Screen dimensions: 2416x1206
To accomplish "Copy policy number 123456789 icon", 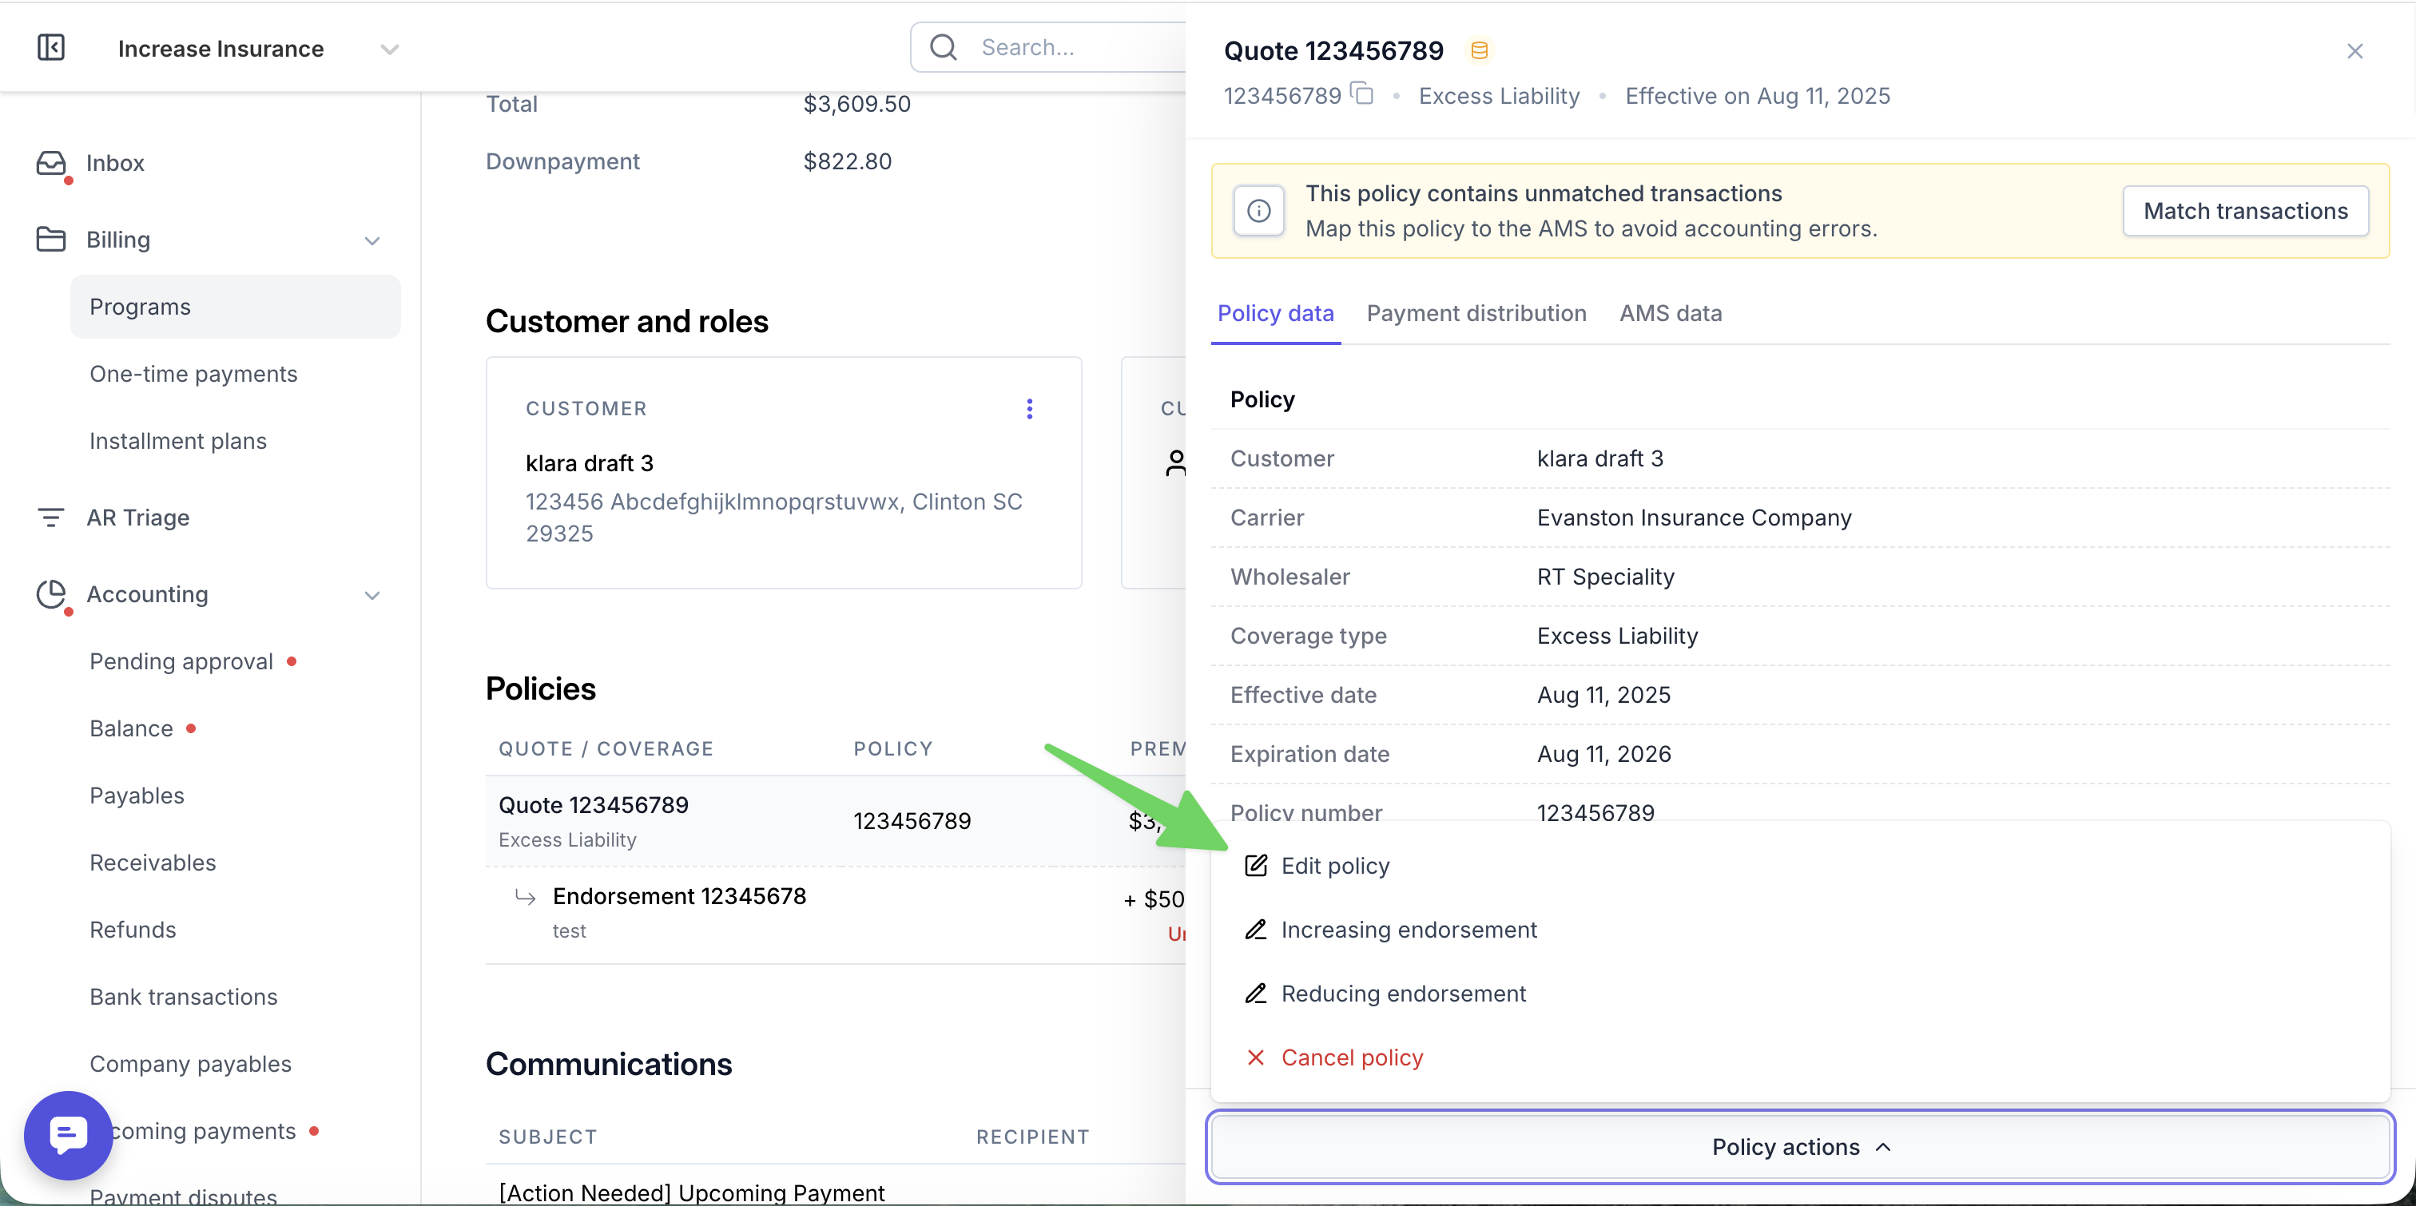I will [1362, 93].
